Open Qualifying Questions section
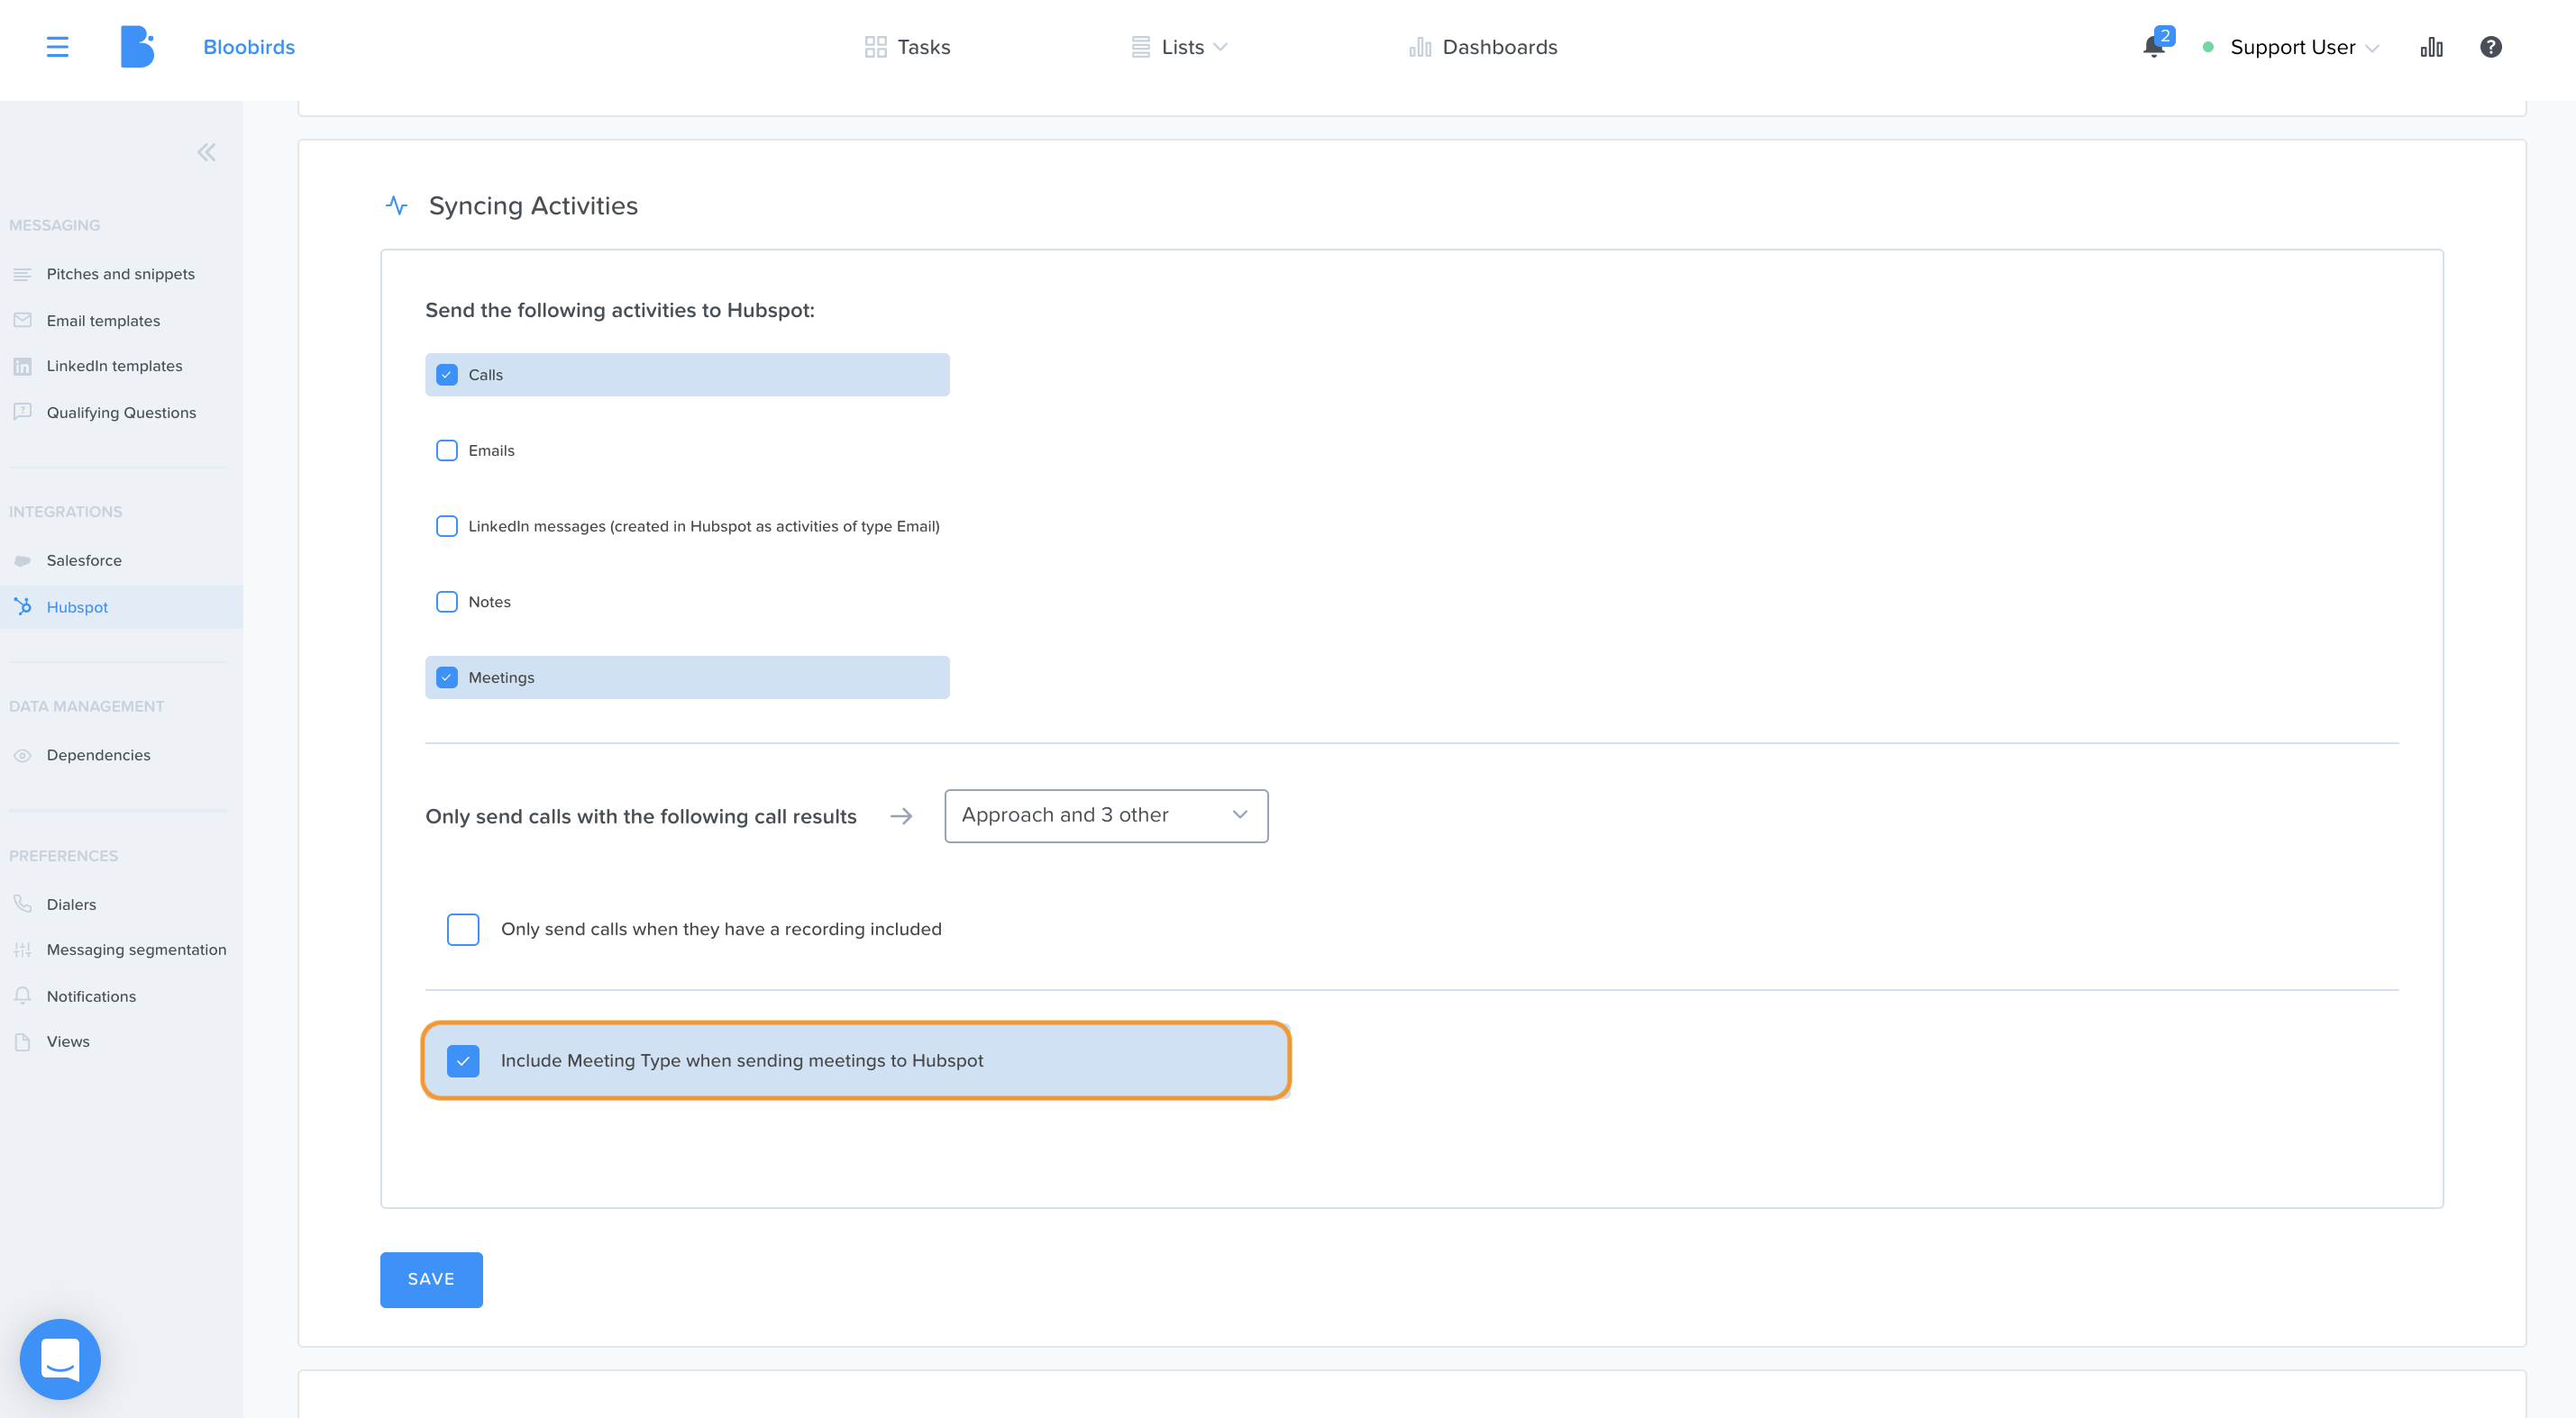 pyautogui.click(x=121, y=413)
